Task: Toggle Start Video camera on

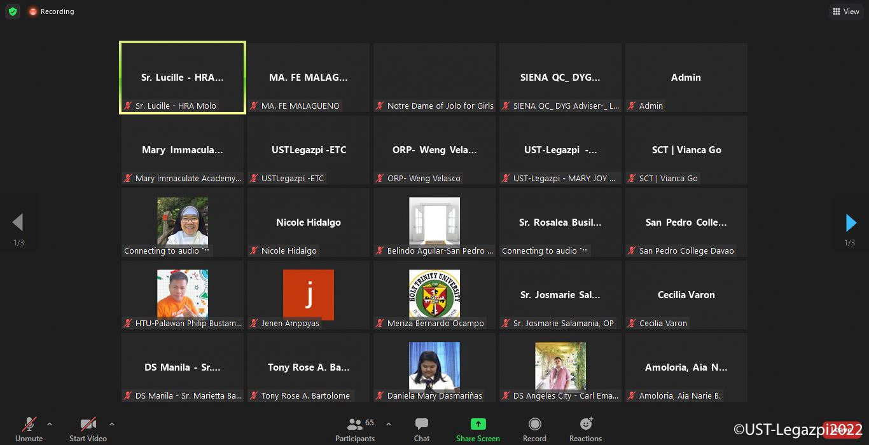Action: click(x=88, y=428)
